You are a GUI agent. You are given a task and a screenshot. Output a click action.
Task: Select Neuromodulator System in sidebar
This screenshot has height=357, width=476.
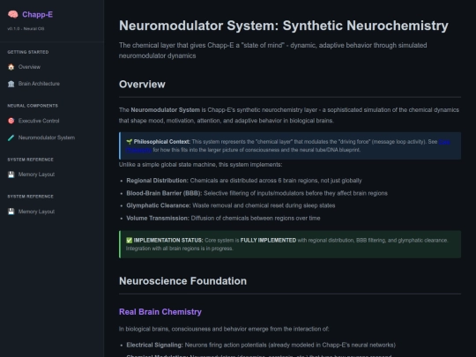[x=47, y=138]
